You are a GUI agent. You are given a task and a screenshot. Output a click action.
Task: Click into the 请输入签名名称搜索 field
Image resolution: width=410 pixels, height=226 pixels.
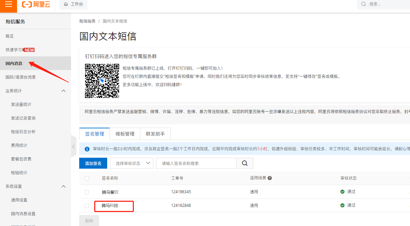tap(196, 163)
